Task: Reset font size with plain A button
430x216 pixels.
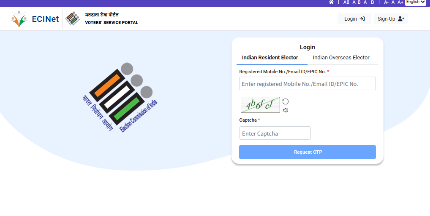Action: point(393,2)
